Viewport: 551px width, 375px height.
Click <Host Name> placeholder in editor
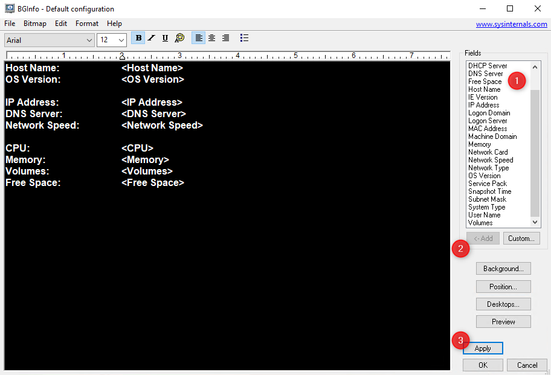point(152,68)
